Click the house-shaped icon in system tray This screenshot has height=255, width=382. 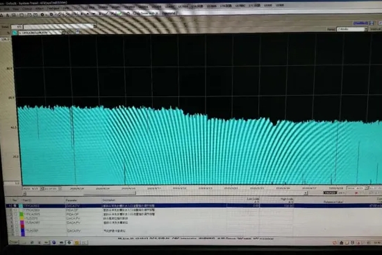click(x=342, y=243)
